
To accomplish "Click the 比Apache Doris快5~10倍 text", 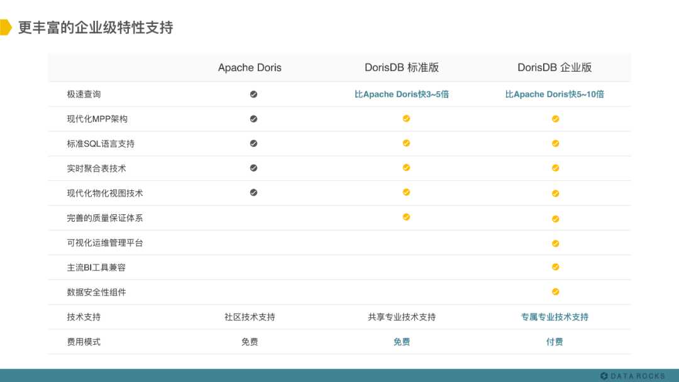I will (x=555, y=94).
